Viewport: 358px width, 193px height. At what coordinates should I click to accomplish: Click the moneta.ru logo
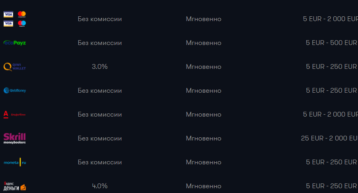click(15, 162)
